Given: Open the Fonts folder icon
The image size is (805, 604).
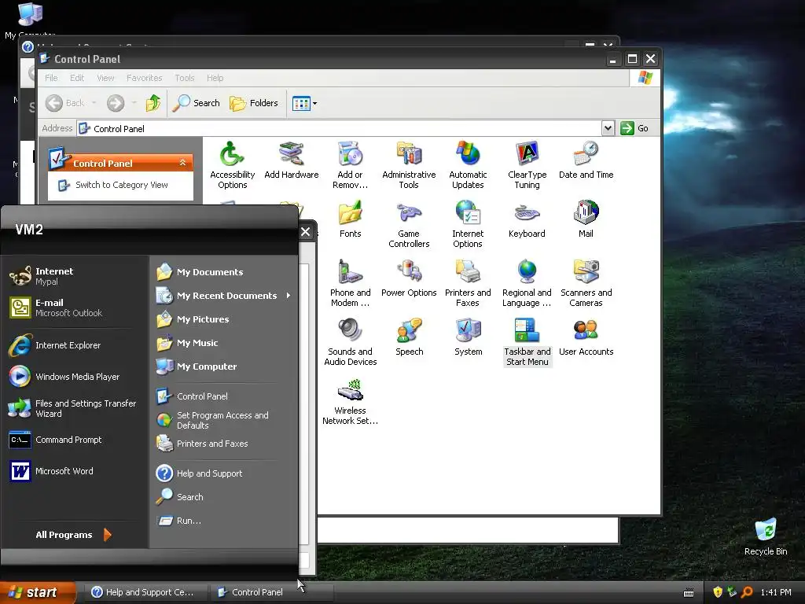Looking at the screenshot, I should click(350, 219).
